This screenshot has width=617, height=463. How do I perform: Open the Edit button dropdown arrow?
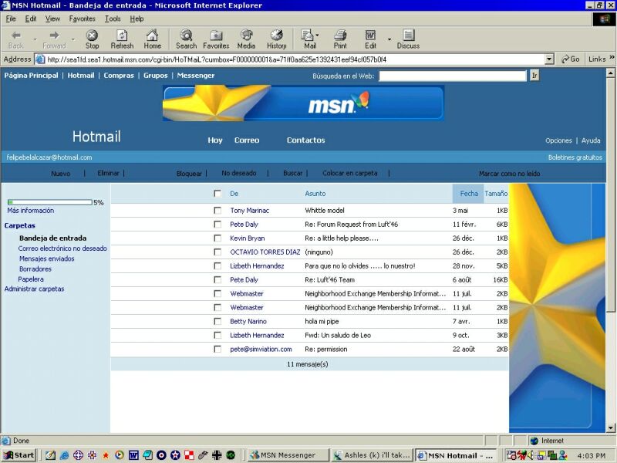pyautogui.click(x=389, y=39)
